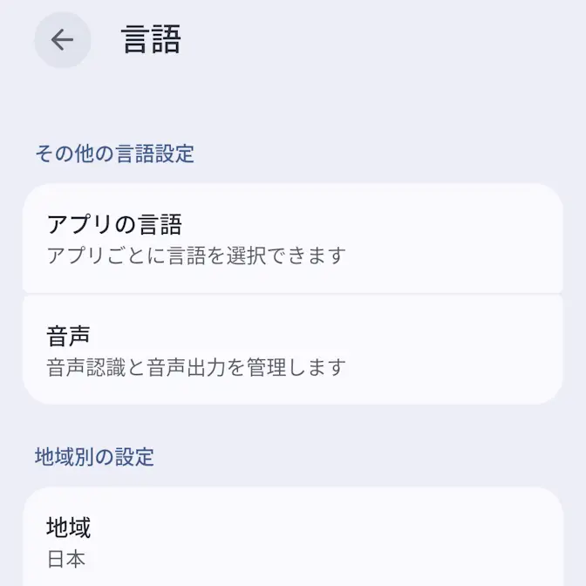The height and width of the screenshot is (586, 586).
Task: Click the 日本 region value
Action: tap(65, 559)
